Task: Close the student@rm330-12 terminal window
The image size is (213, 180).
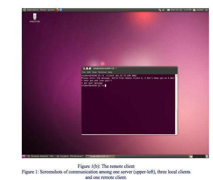Action: point(84,68)
